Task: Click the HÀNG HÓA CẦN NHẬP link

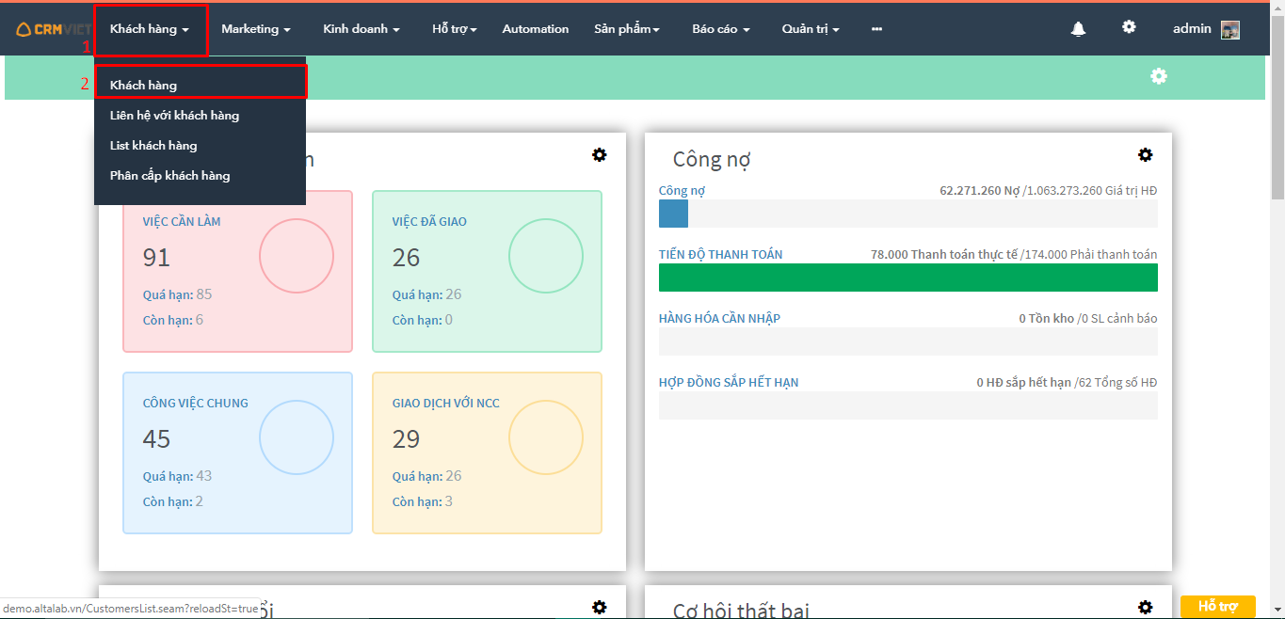Action: tap(719, 319)
